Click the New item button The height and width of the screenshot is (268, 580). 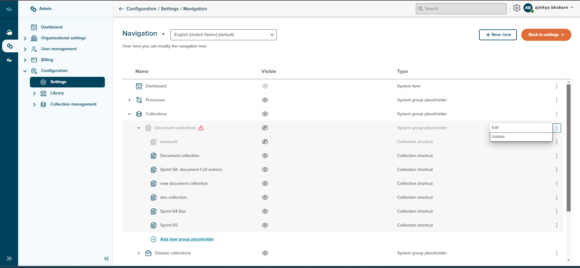coord(498,35)
